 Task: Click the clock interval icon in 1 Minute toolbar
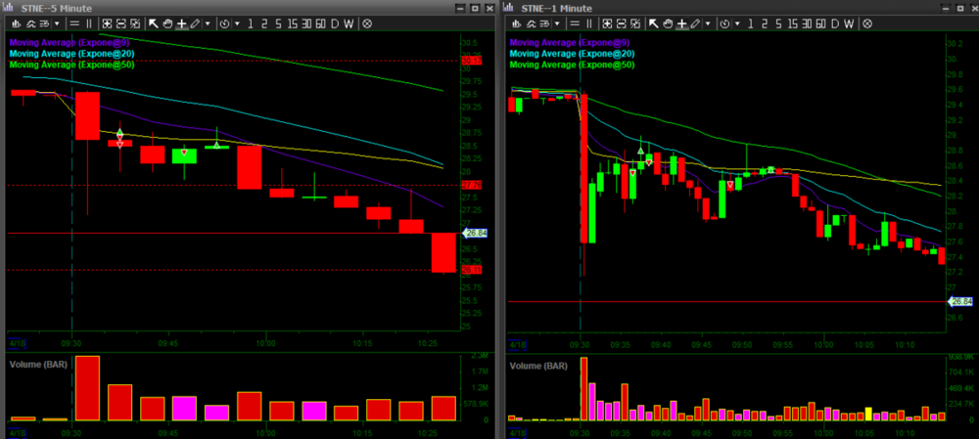point(725,22)
